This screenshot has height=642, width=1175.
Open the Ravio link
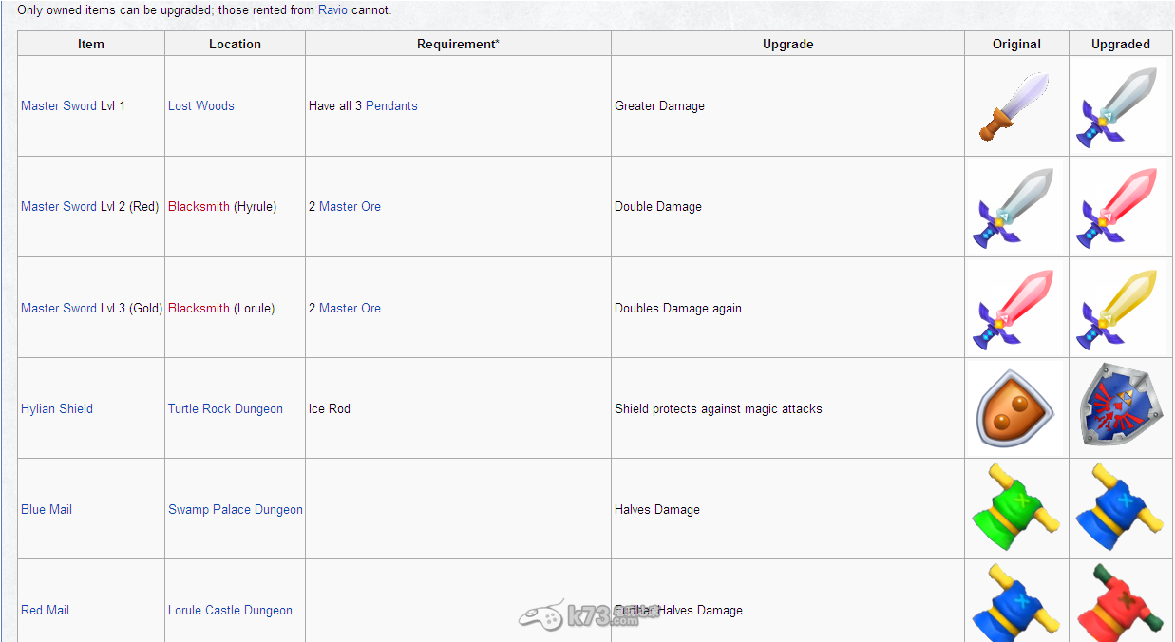click(x=332, y=10)
